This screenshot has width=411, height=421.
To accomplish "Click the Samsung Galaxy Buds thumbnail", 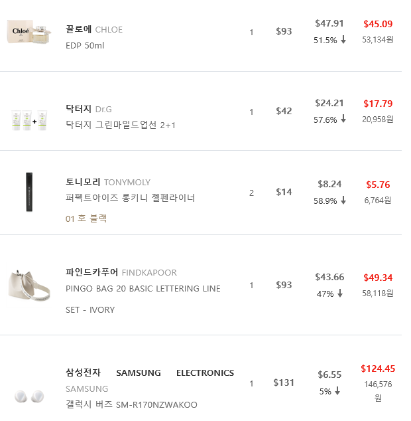I will point(29,396).
